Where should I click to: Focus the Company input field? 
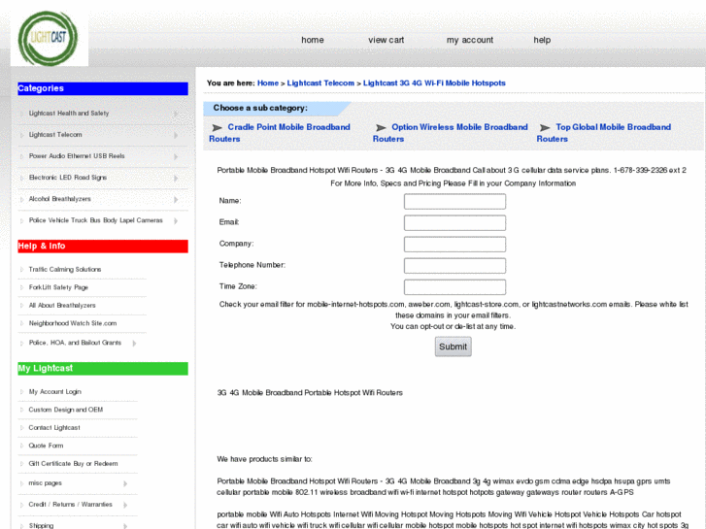[x=454, y=244]
